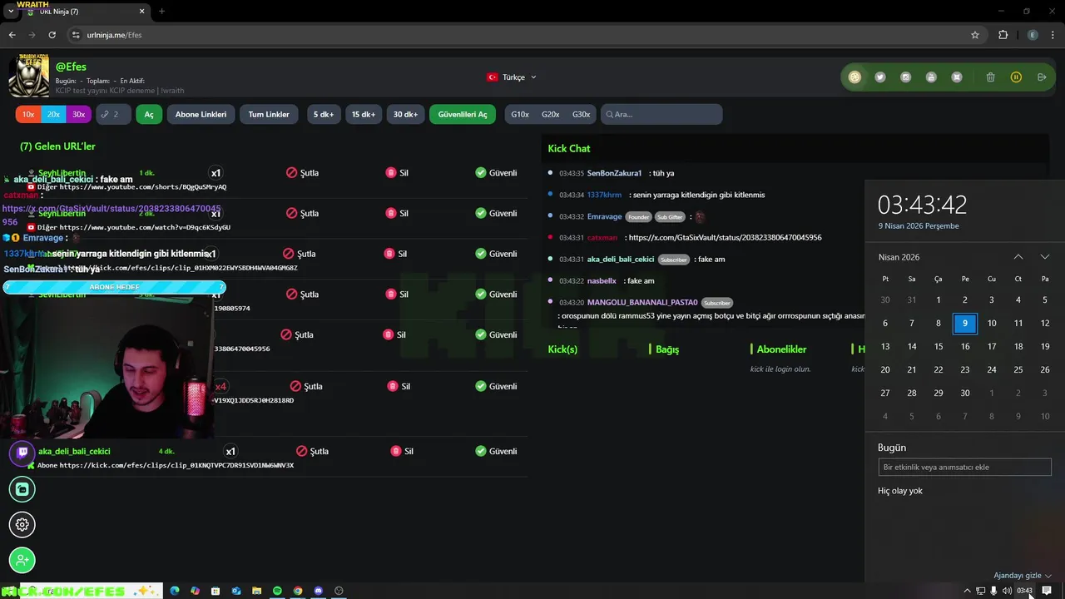Go back with the browser back arrow
This screenshot has height=599, width=1065.
click(x=12, y=35)
